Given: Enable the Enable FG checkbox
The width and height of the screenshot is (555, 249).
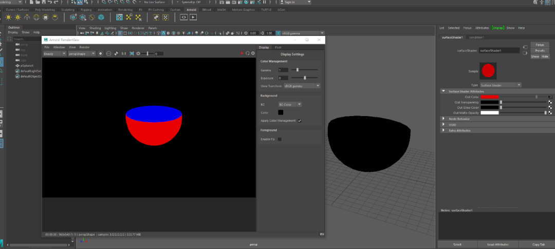Looking at the screenshot, I should (280, 139).
